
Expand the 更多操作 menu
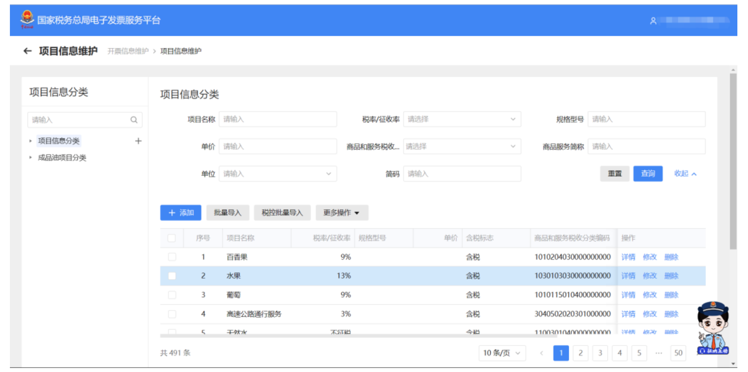(341, 213)
